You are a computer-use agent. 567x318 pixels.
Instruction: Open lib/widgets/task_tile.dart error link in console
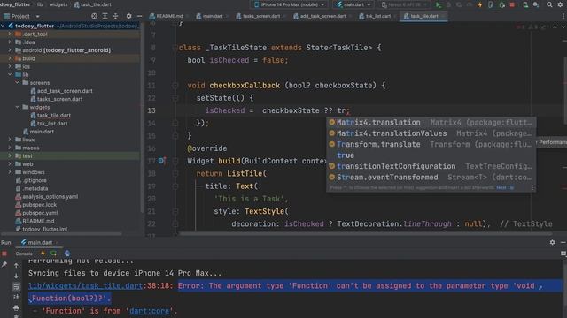[85, 286]
